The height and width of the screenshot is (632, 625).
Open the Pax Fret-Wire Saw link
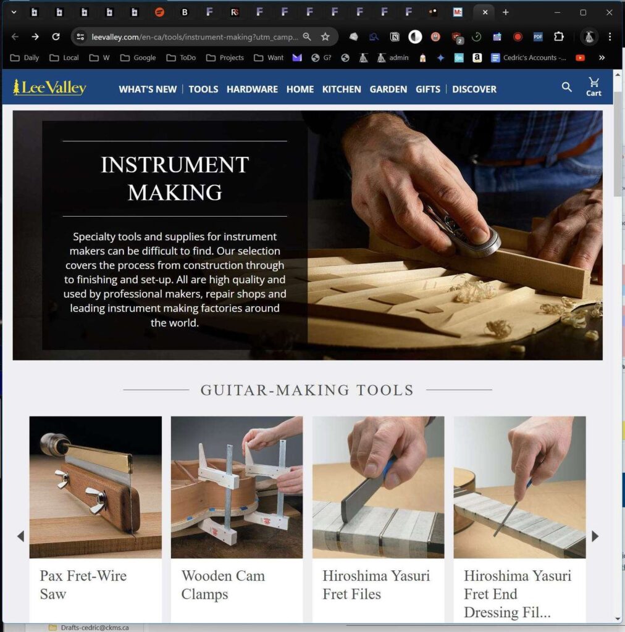pyautogui.click(x=83, y=584)
